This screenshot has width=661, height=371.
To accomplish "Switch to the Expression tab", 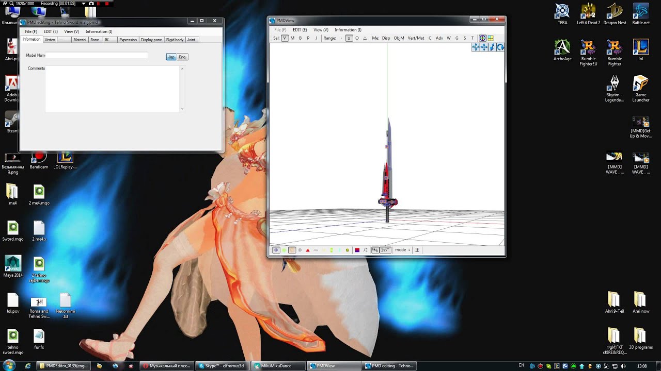I will point(128,40).
